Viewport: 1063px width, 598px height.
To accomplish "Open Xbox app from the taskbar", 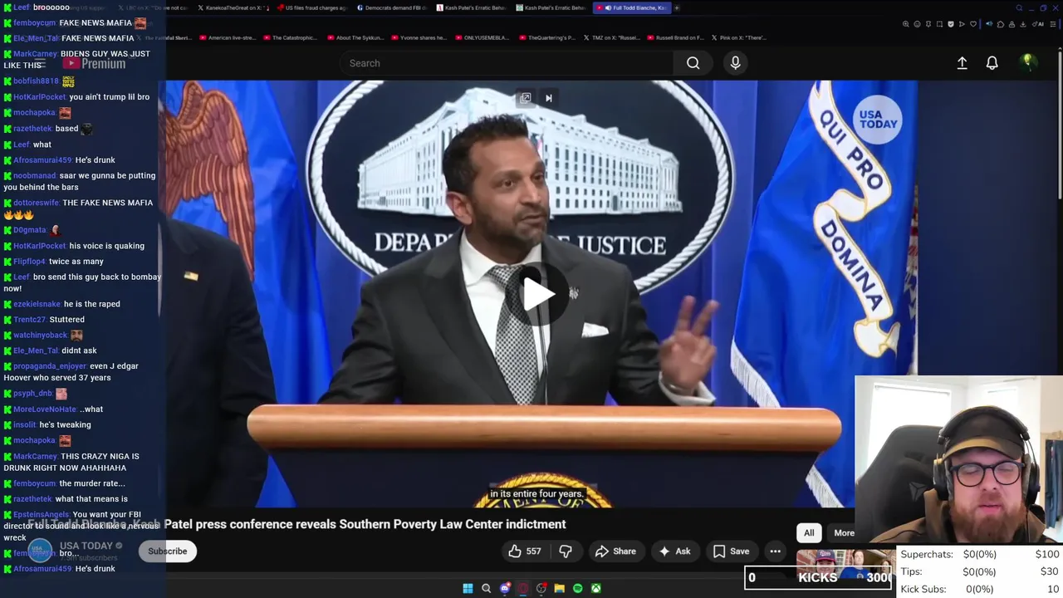I will click(x=596, y=588).
